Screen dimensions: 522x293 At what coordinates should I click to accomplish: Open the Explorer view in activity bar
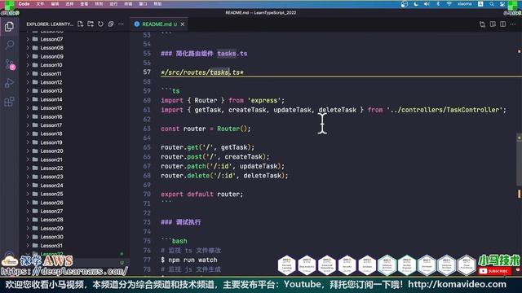click(9, 27)
